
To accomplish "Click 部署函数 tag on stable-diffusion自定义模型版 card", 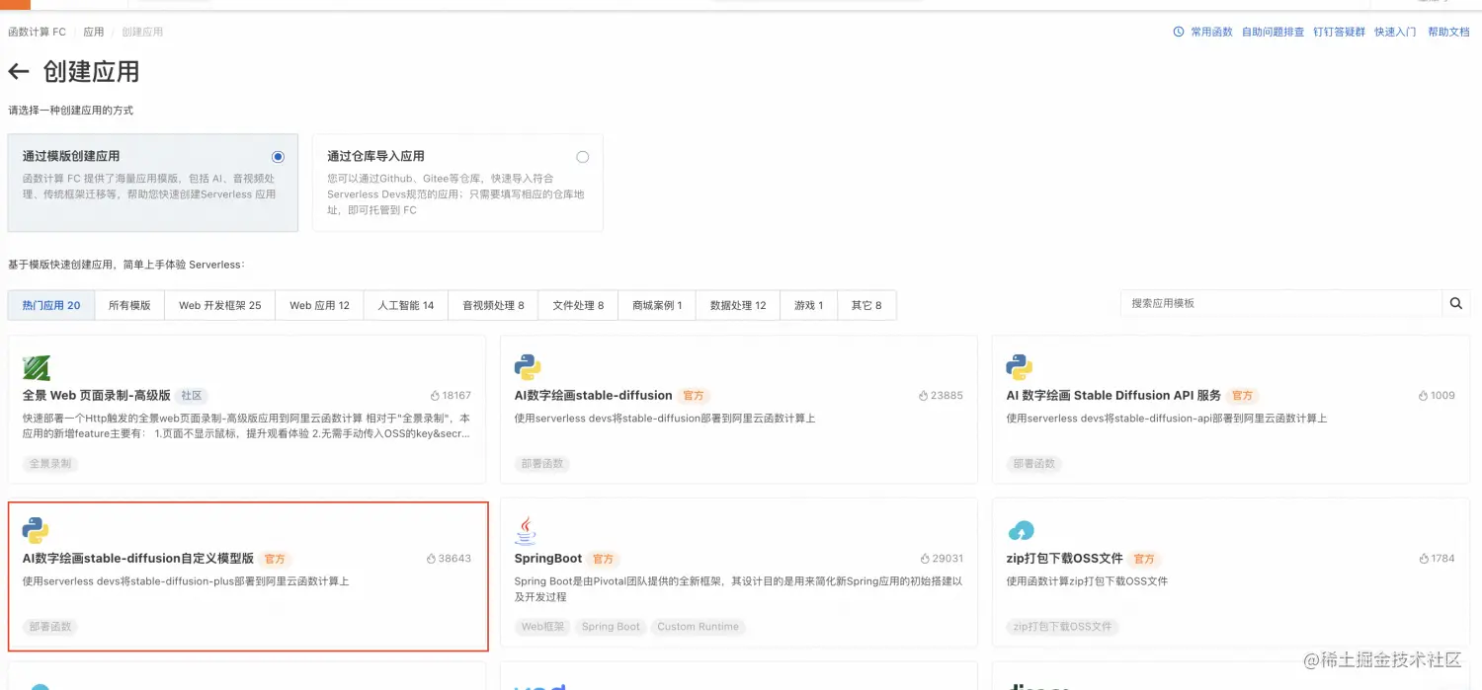I will 49,627.
